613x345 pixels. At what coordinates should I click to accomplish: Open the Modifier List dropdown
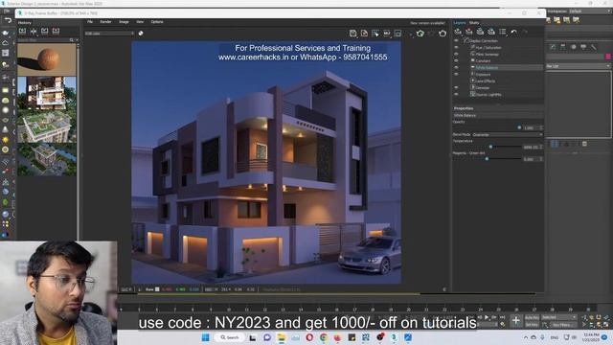click(579, 66)
